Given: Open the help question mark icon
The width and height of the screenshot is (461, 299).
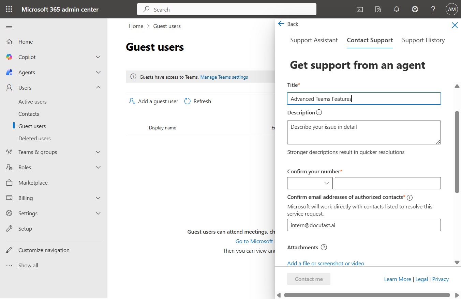Looking at the screenshot, I should pyautogui.click(x=433, y=9).
